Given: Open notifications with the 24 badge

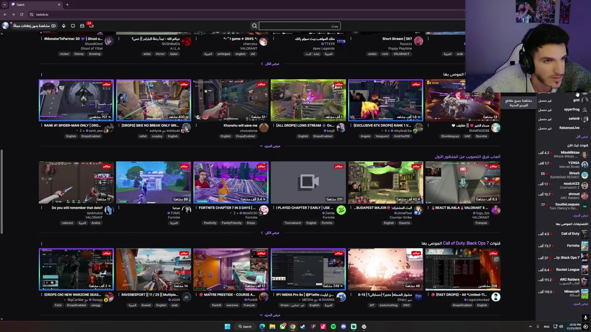Looking at the screenshot, I should pyautogui.click(x=90, y=25).
